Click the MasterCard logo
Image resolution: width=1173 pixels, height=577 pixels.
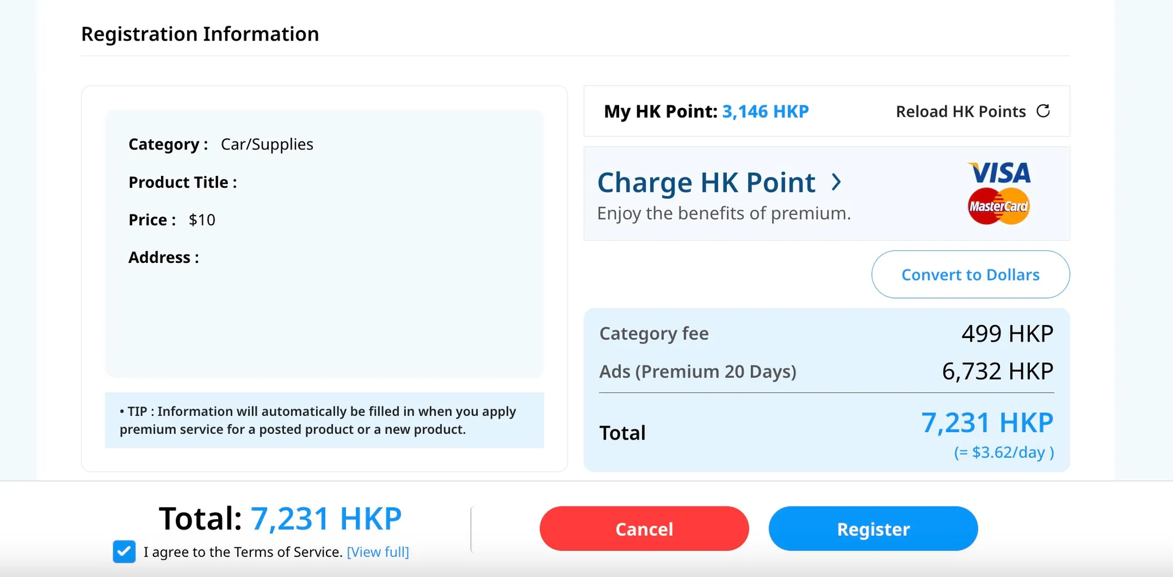[x=999, y=206]
